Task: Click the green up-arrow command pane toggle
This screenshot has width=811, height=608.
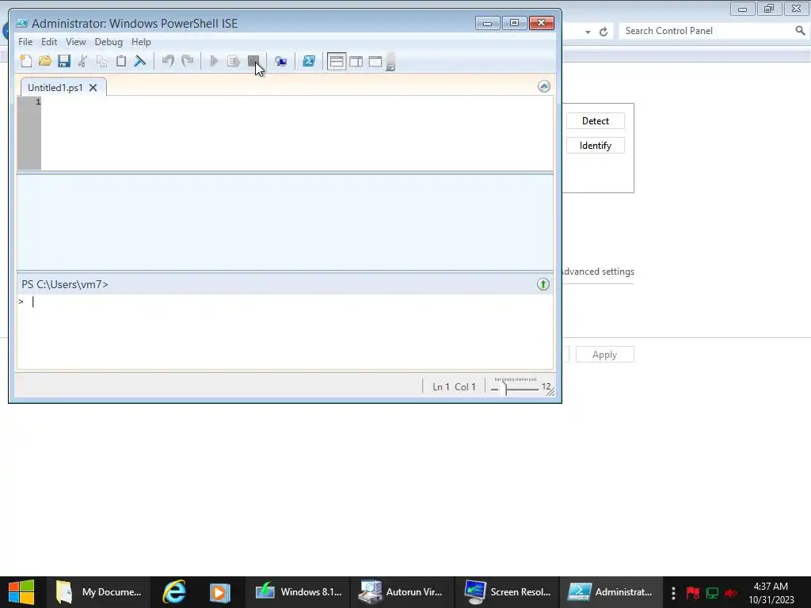Action: pos(543,284)
